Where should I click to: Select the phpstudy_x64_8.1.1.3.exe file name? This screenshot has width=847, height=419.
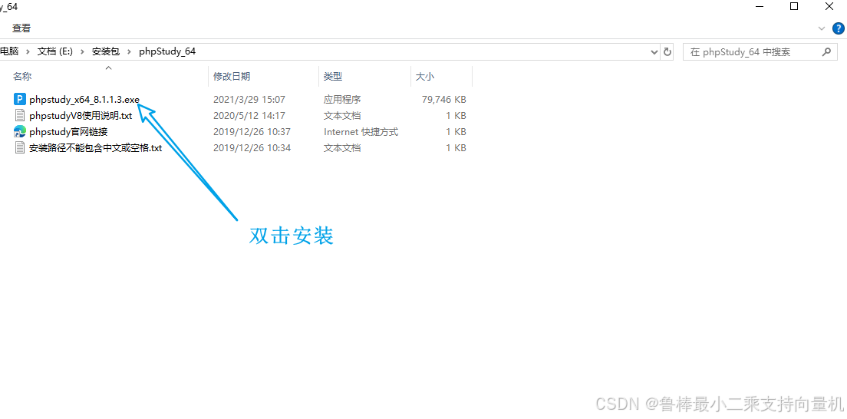(84, 100)
